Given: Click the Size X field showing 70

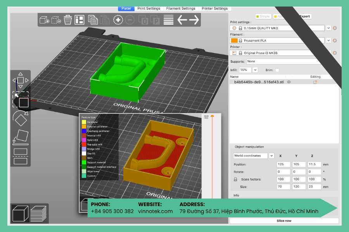Looking at the screenshot, I should (x=283, y=186).
